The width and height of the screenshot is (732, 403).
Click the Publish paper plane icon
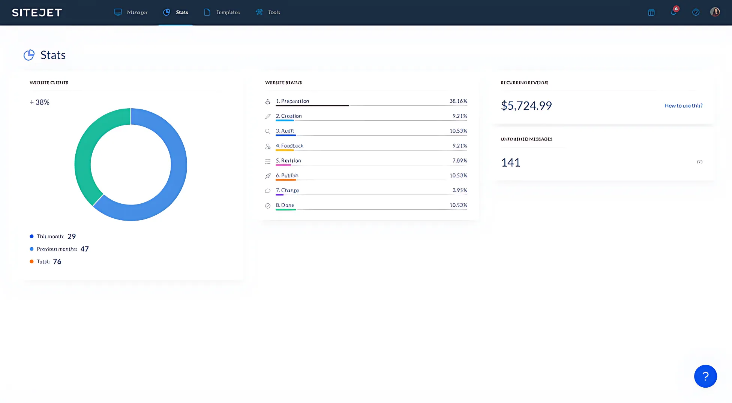[x=267, y=176]
